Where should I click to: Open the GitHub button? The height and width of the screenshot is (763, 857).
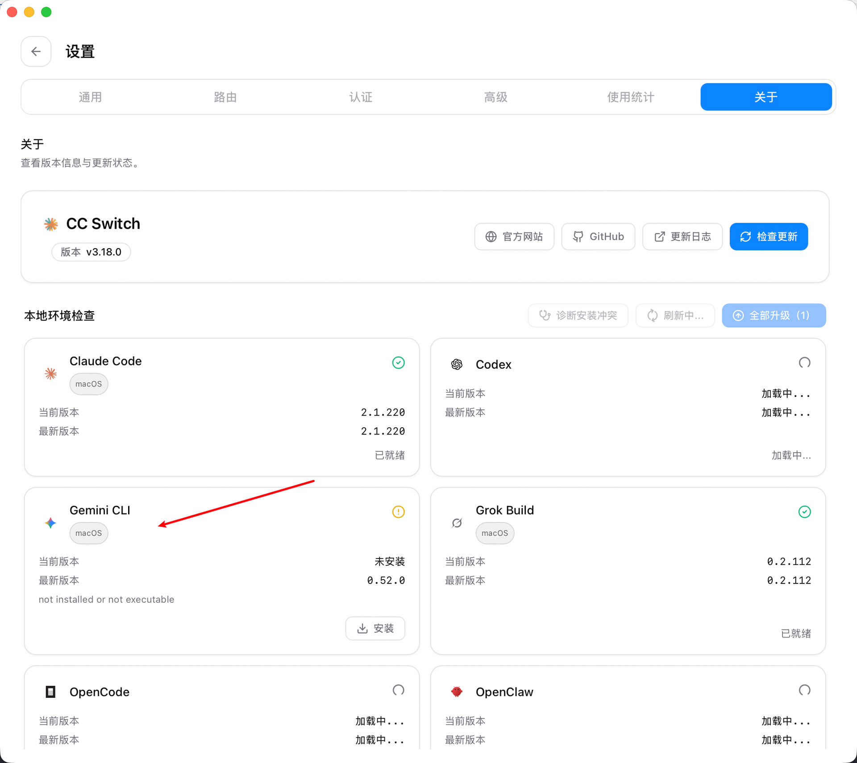[x=598, y=237]
